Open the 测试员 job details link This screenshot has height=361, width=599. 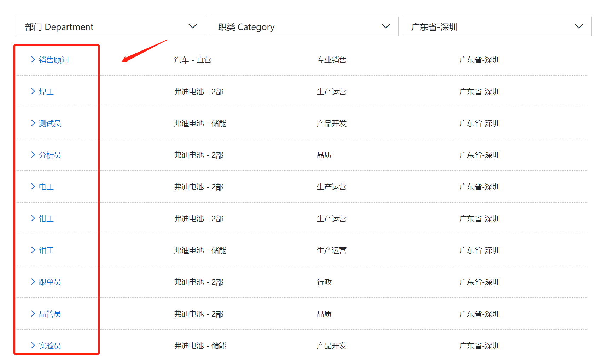[50, 124]
